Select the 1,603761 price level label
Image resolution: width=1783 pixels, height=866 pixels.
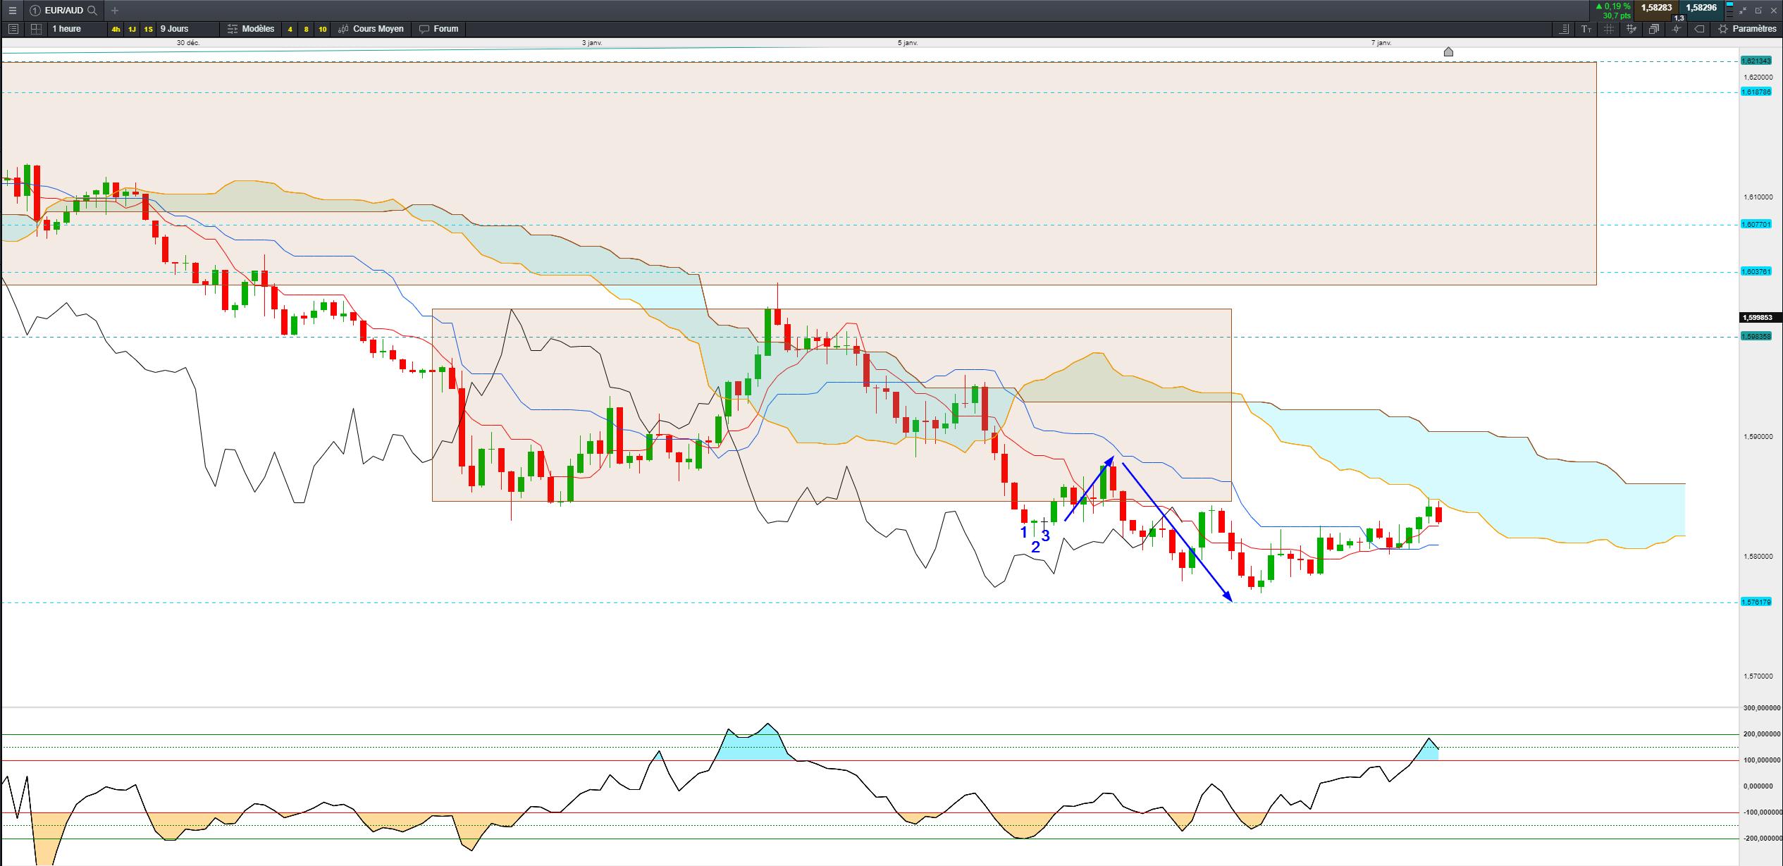coord(1756,272)
